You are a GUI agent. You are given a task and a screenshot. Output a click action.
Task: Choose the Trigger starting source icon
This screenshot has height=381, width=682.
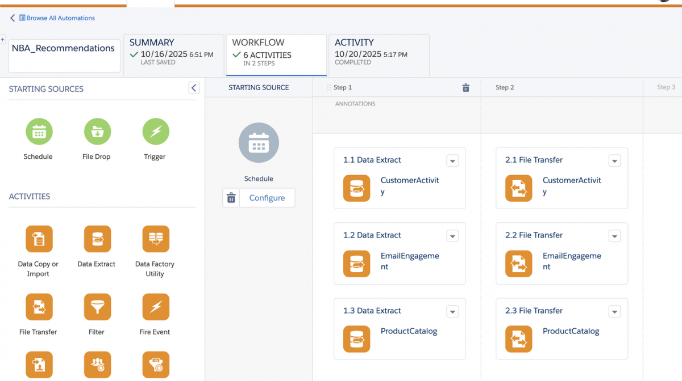click(155, 132)
